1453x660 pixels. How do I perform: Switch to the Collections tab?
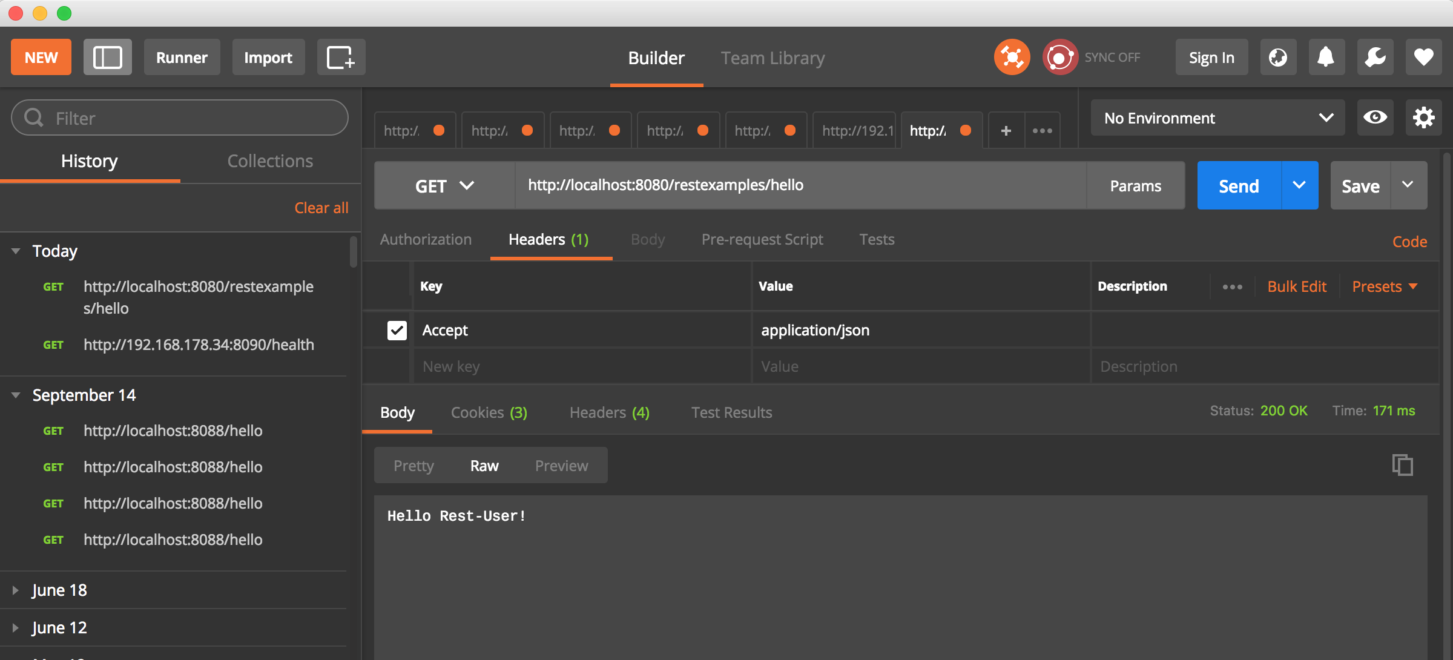tap(270, 161)
